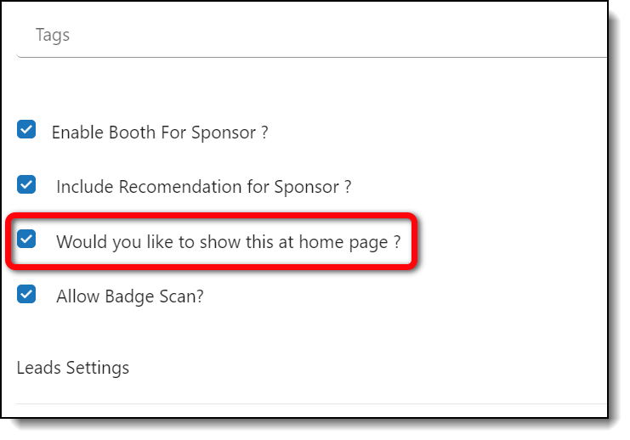Click the blue checkmark beside Allow Badge Scan

point(26,294)
